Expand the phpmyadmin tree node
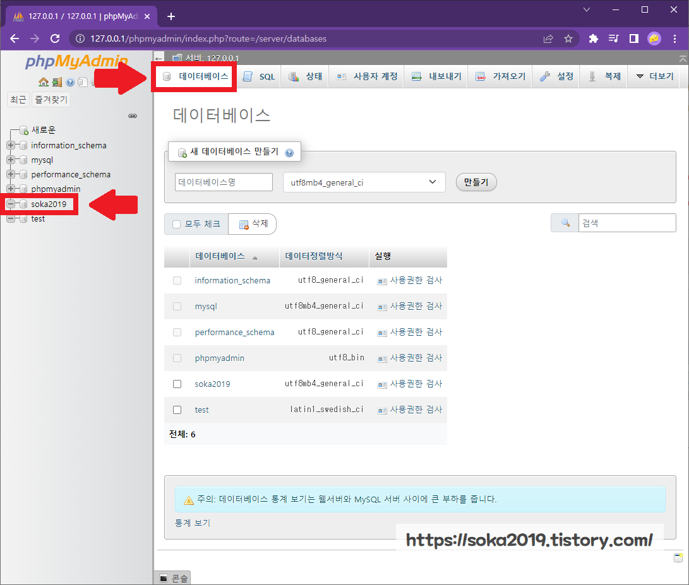 tap(11, 189)
